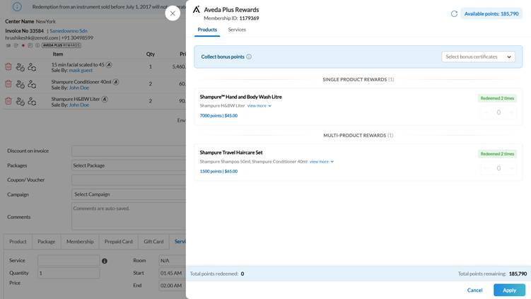531x299 pixels.
Task: Expand view more under Shampure Hand and Body Wash
Action: click(259, 106)
